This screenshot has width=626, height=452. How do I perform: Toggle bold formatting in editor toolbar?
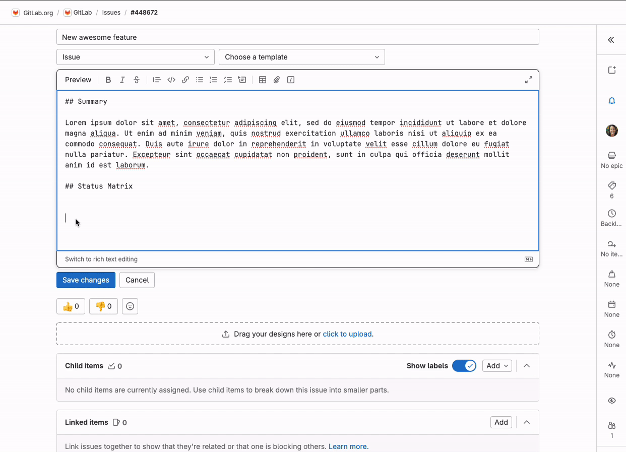[108, 80]
